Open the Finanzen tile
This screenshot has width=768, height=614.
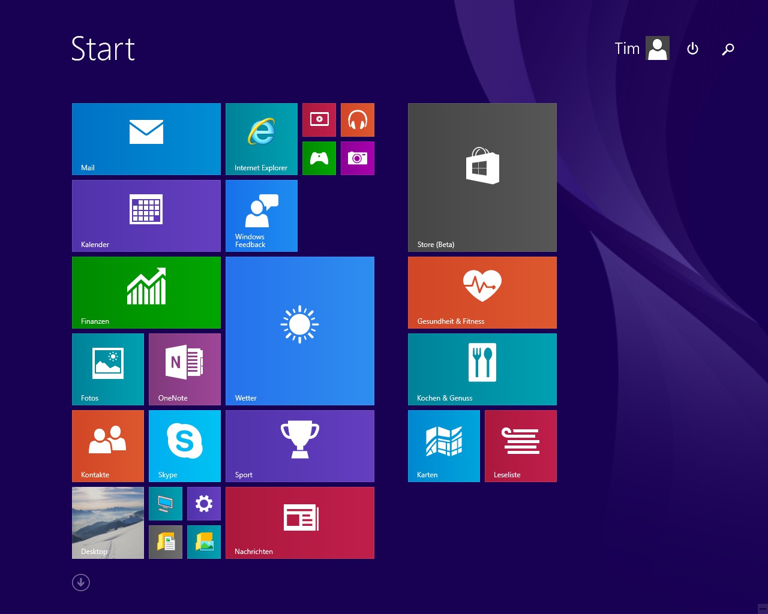point(146,293)
